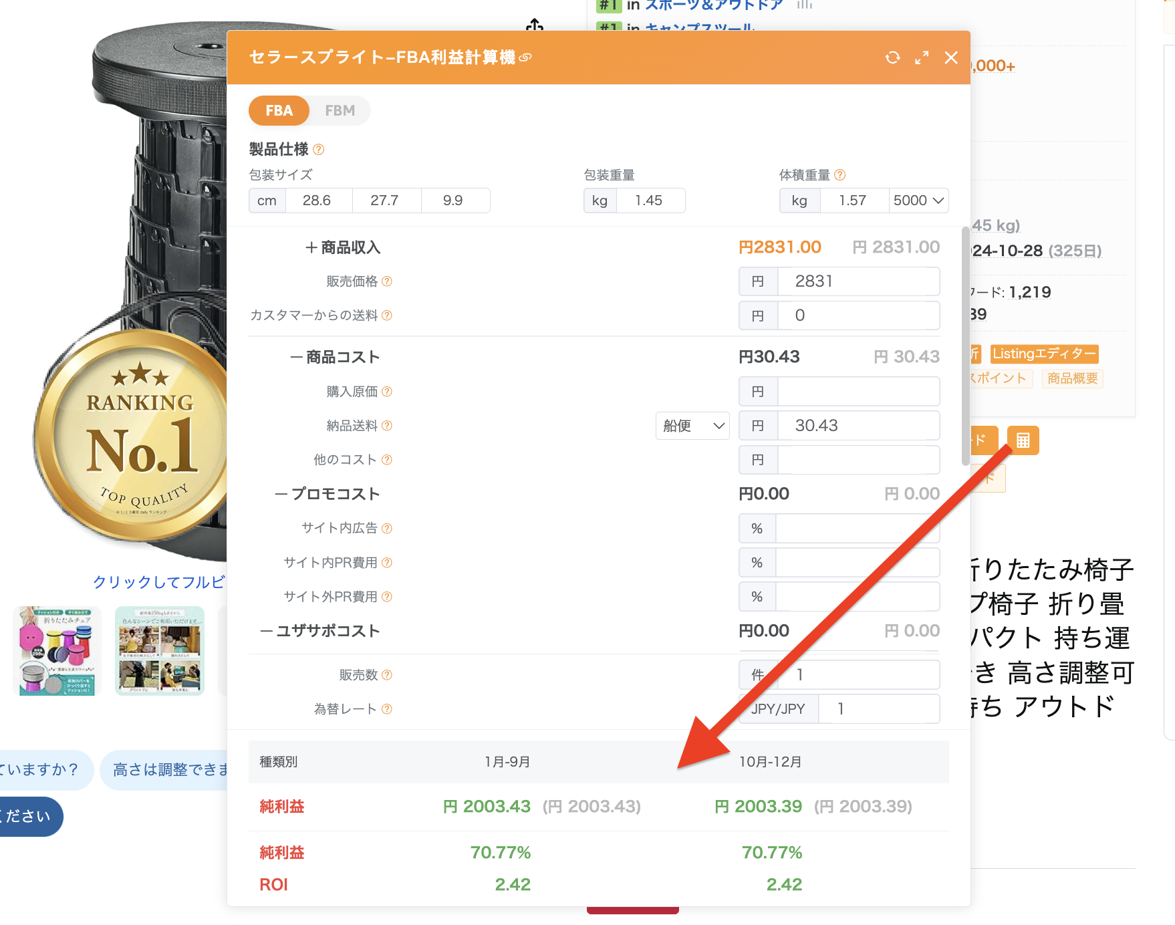Image resolution: width=1175 pixels, height=925 pixels.
Task: Click help icon next to 購入原価
Action: click(x=387, y=392)
